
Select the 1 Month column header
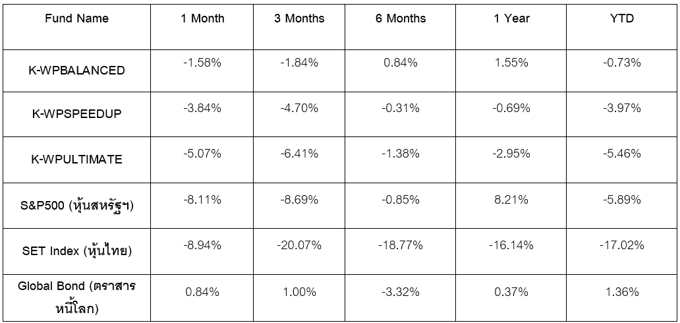(202, 18)
